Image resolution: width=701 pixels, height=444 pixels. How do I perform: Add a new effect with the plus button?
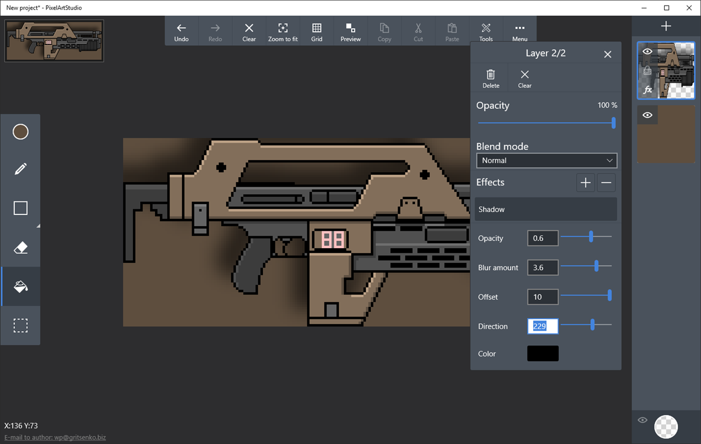point(585,182)
